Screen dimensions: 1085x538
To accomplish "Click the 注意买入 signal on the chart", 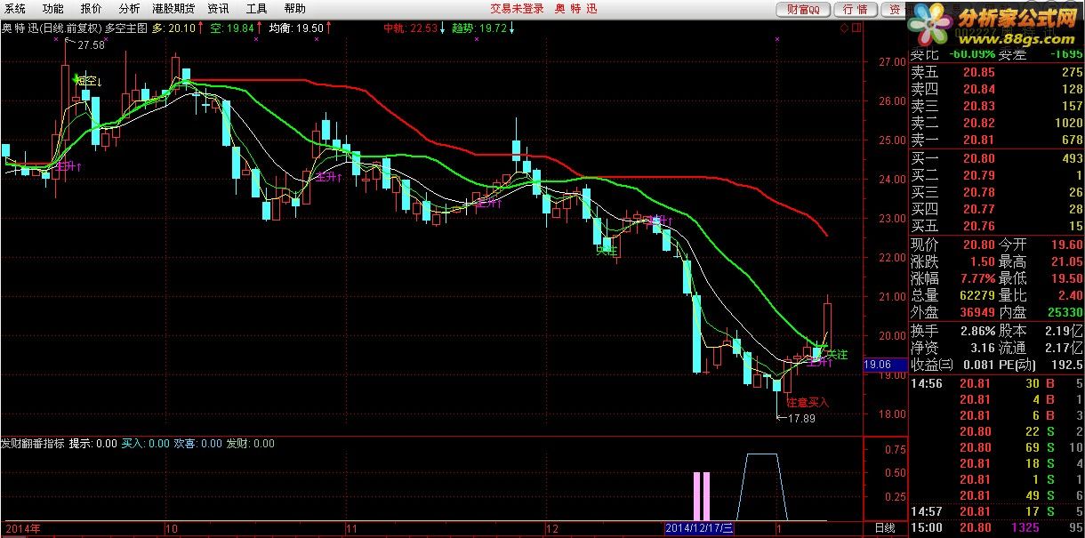I will (x=806, y=402).
